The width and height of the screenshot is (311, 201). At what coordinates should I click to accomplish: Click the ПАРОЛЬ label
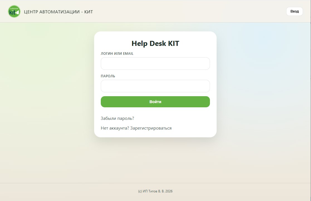[108, 76]
